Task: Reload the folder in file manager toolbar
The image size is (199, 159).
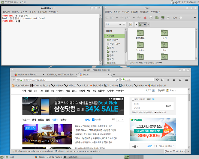Action: tap(151, 18)
